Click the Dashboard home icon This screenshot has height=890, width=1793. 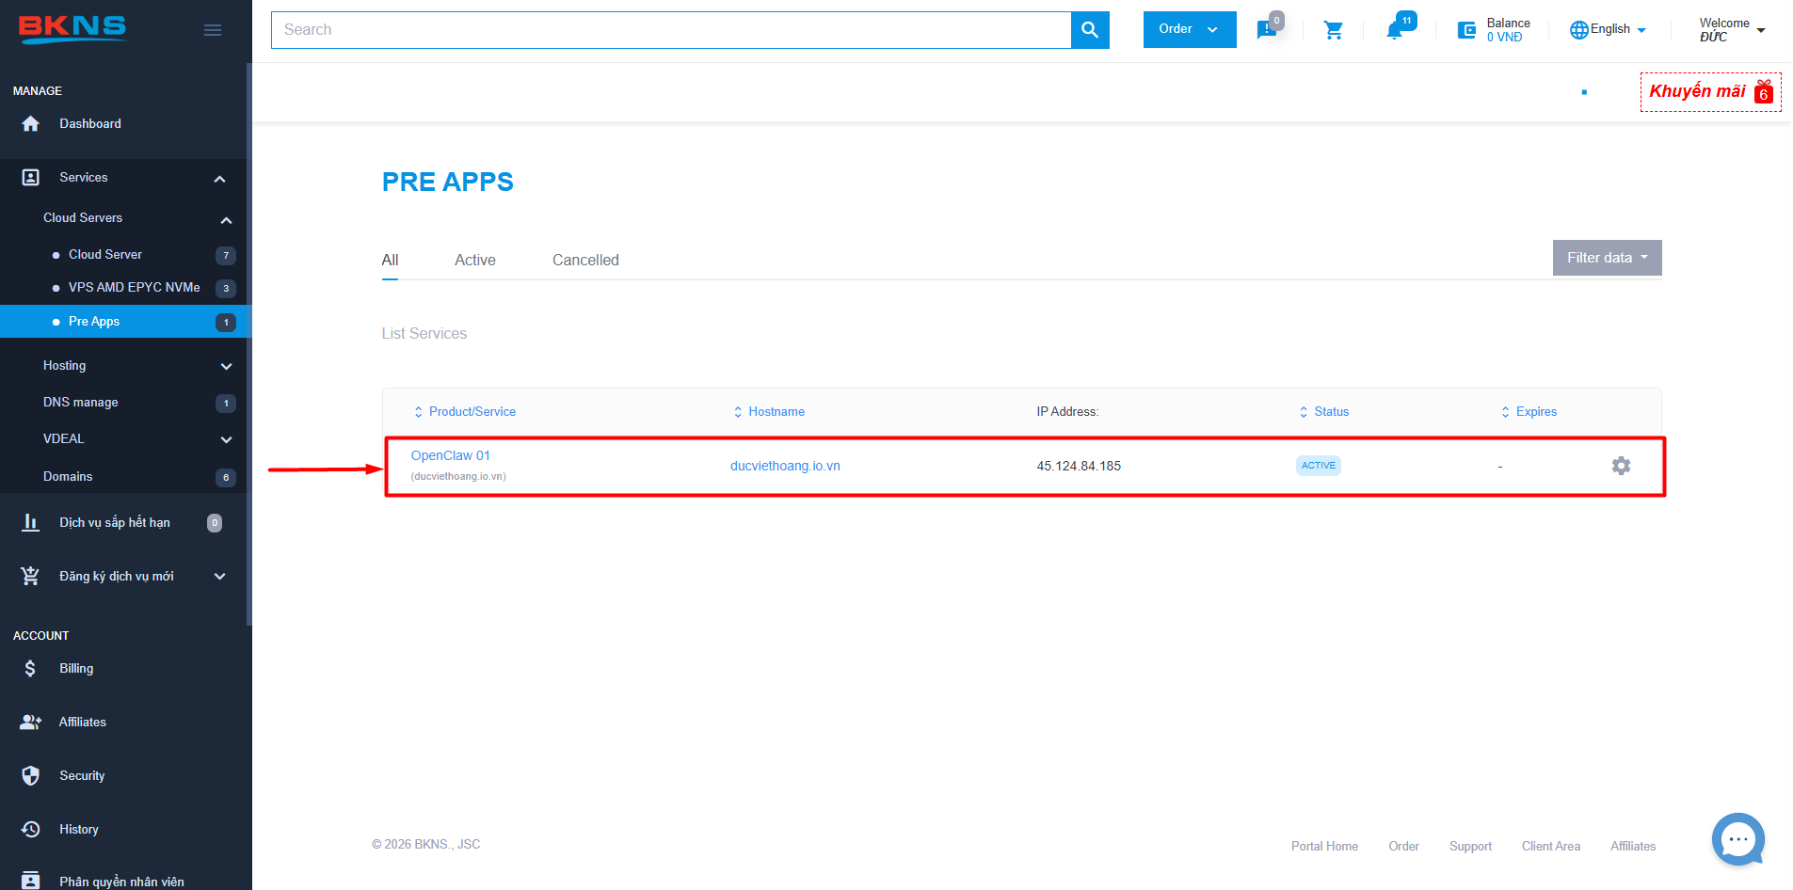[31, 123]
